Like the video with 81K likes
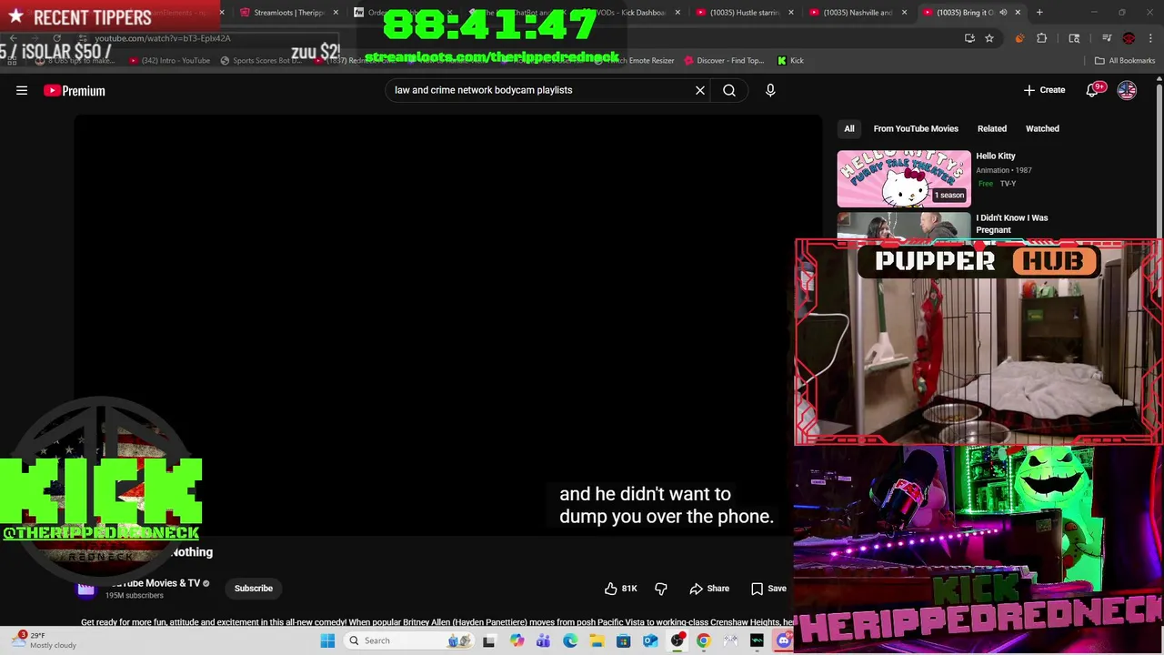Image resolution: width=1164 pixels, height=655 pixels. 622,589
